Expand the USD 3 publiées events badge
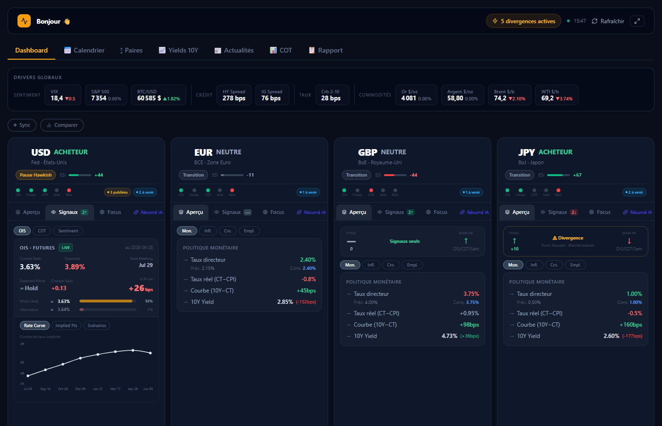This screenshot has width=662, height=426. coord(117,192)
